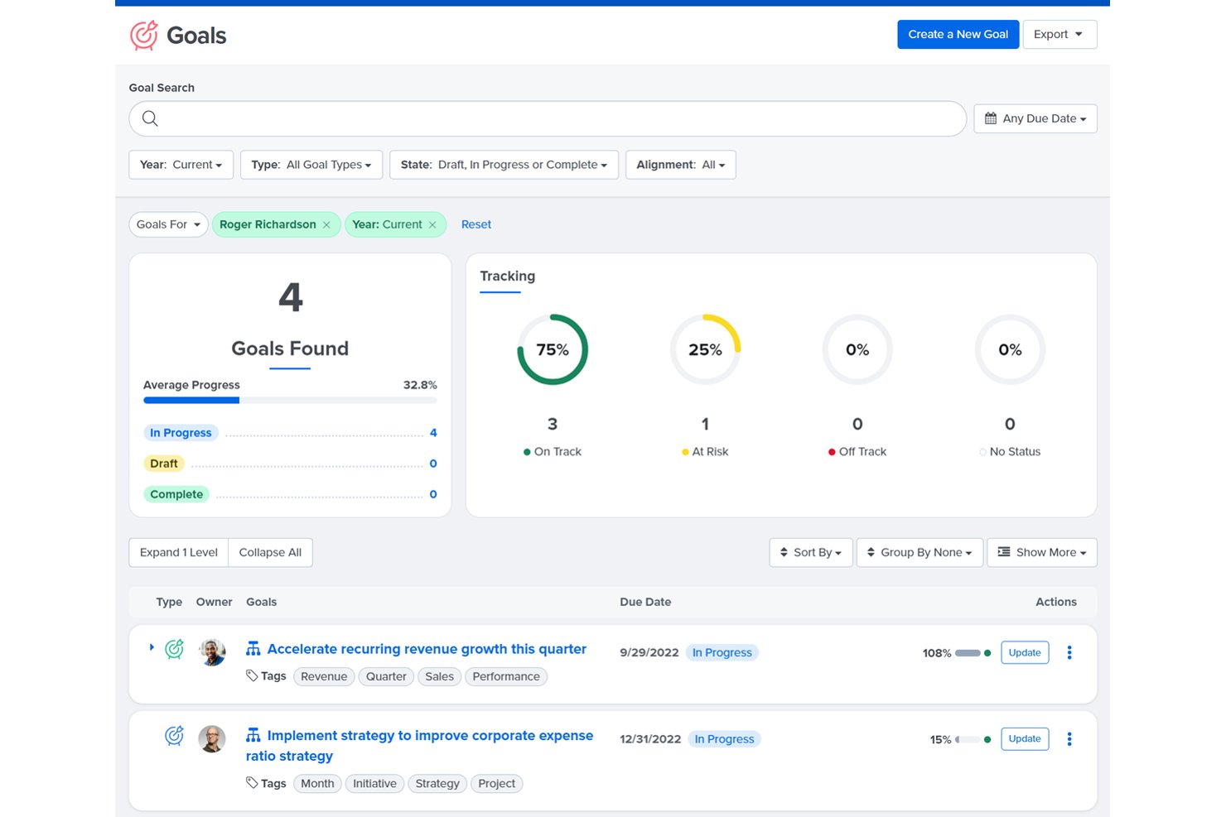Click the Initiative tag
The width and height of the screenshot is (1226, 817).
point(374,783)
